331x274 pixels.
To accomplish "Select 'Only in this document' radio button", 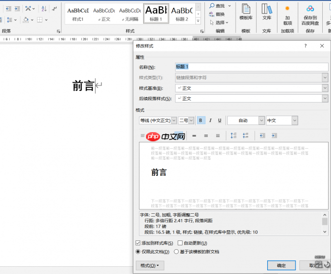I will (x=138, y=252).
